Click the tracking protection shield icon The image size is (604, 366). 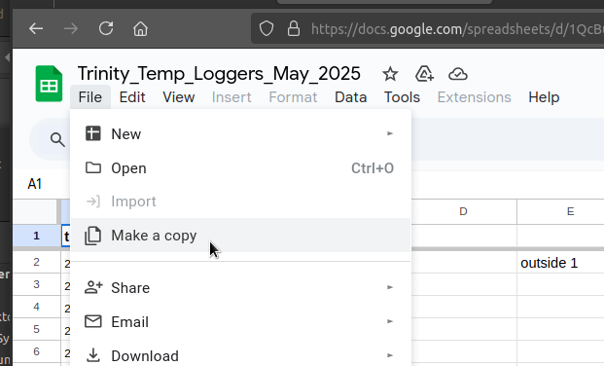[266, 28]
